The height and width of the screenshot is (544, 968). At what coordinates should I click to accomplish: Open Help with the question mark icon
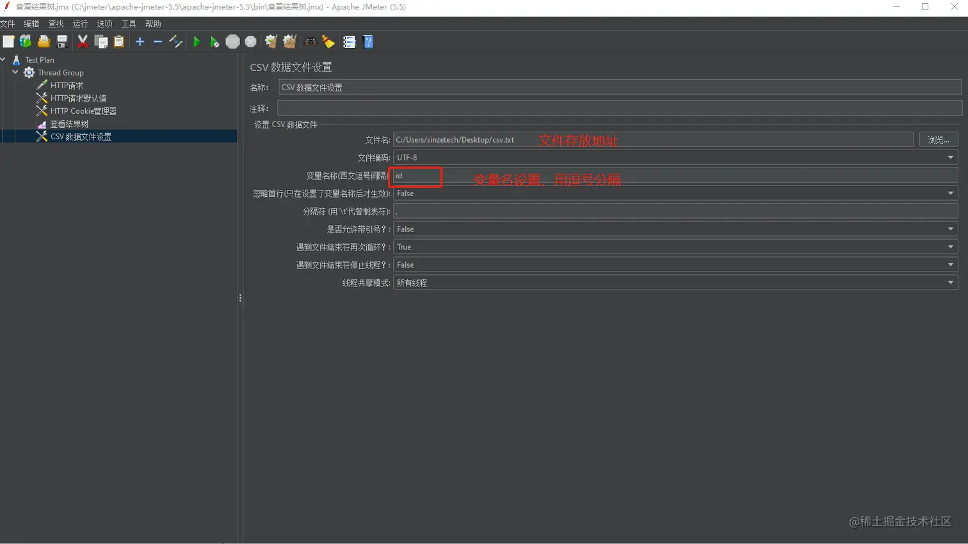[x=368, y=42]
